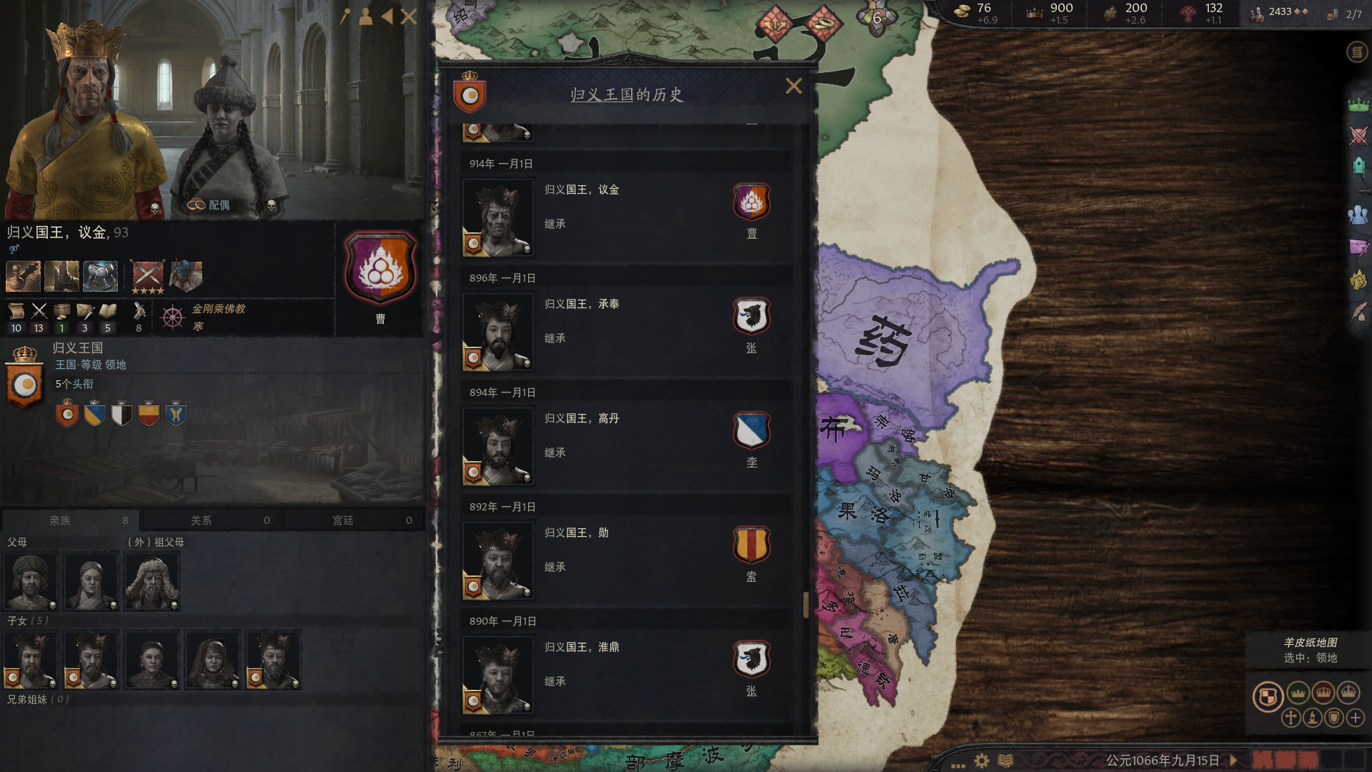Screen dimensions: 1372x772
Task: Switch to the 关系 tab
Action: pyautogui.click(x=212, y=520)
